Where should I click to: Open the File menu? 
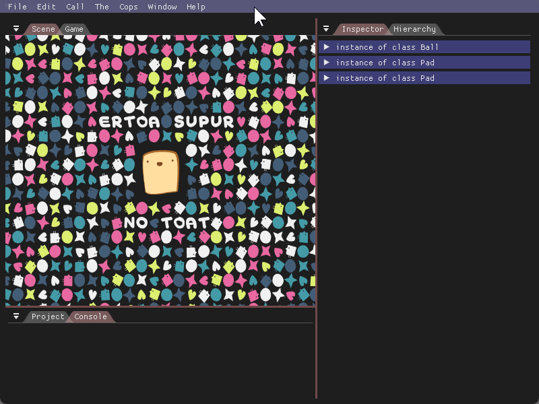[x=18, y=7]
